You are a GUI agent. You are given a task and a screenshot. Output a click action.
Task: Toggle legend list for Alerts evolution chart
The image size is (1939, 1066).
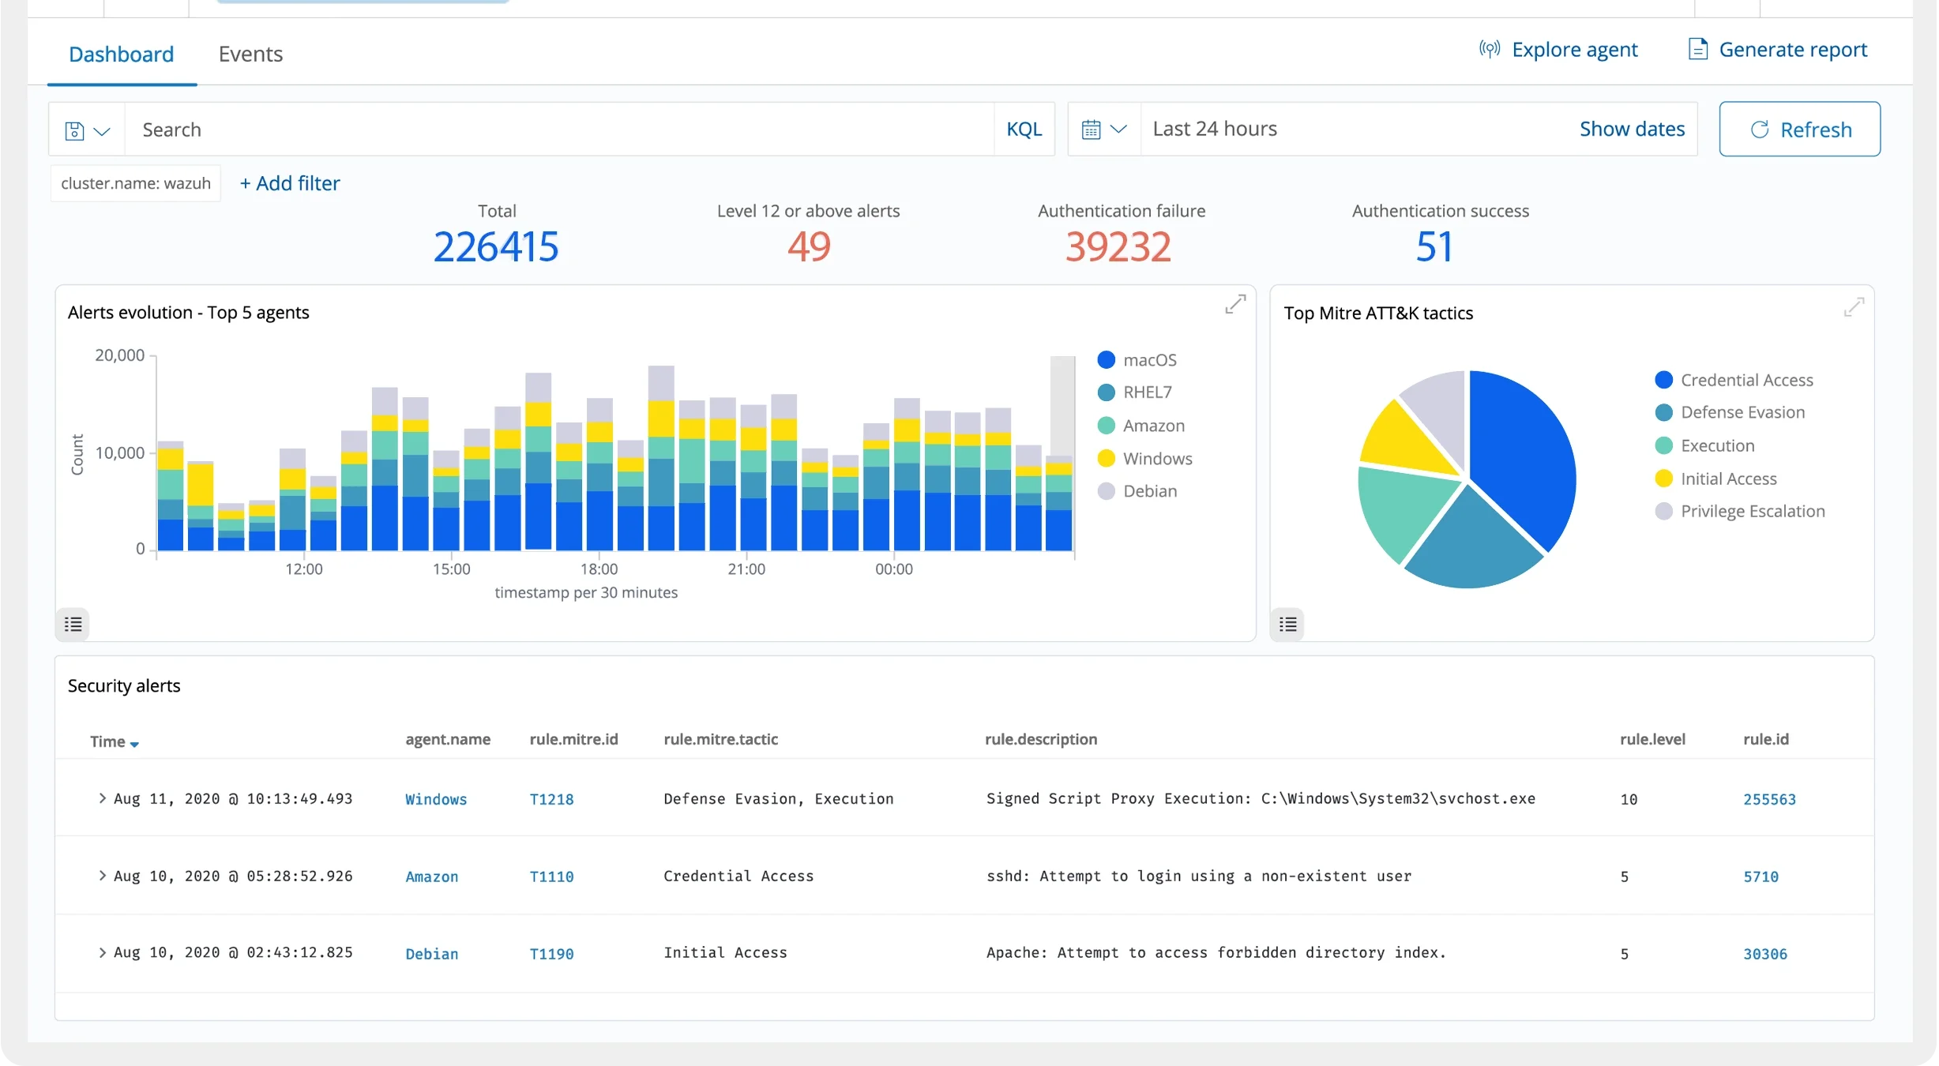pos(73,625)
